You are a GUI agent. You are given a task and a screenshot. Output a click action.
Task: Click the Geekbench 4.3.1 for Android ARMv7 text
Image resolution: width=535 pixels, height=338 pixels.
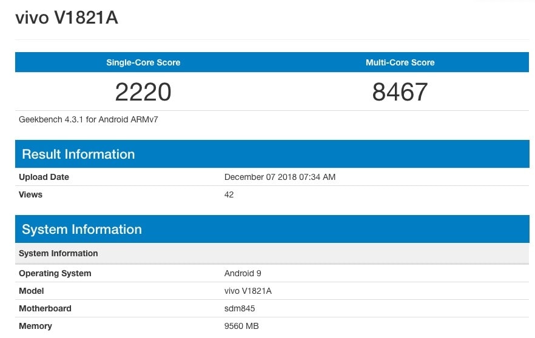(89, 119)
